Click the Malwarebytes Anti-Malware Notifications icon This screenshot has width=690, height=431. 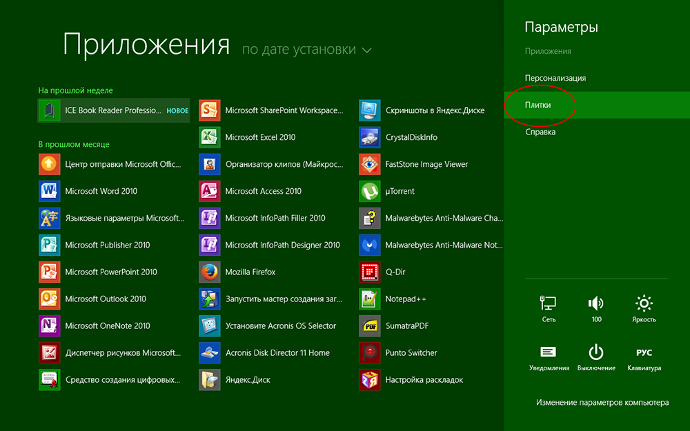point(370,245)
